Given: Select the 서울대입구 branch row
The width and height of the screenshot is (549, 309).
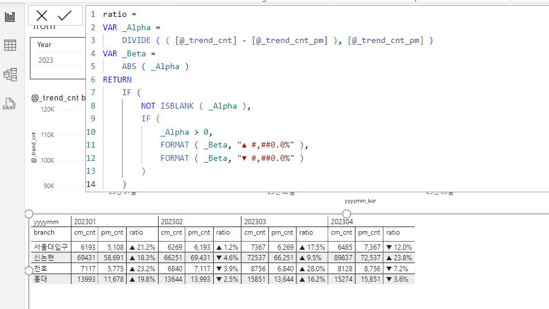Looking at the screenshot, I should (x=51, y=247).
